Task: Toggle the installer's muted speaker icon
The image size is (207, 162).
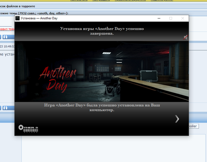Action: 186,38
